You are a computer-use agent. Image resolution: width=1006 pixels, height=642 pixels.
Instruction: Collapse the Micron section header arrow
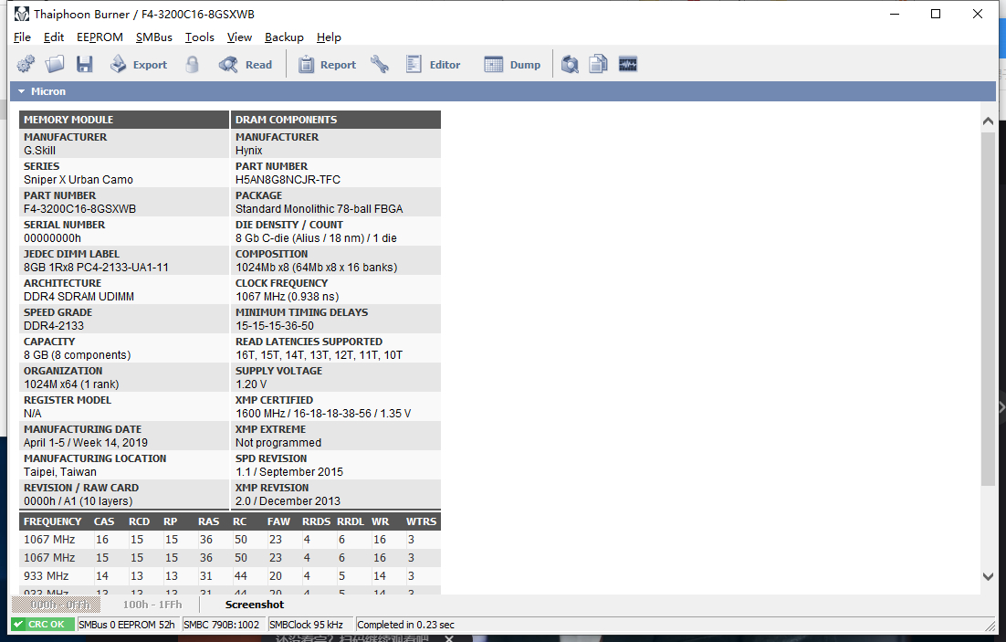pyautogui.click(x=21, y=91)
